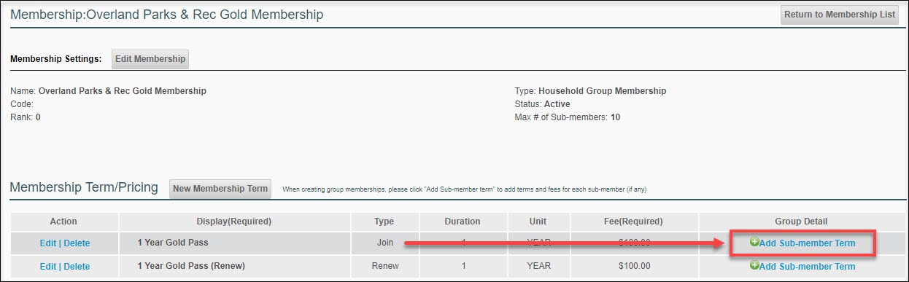Click the $100.00 fee in Renew row

coord(634,267)
